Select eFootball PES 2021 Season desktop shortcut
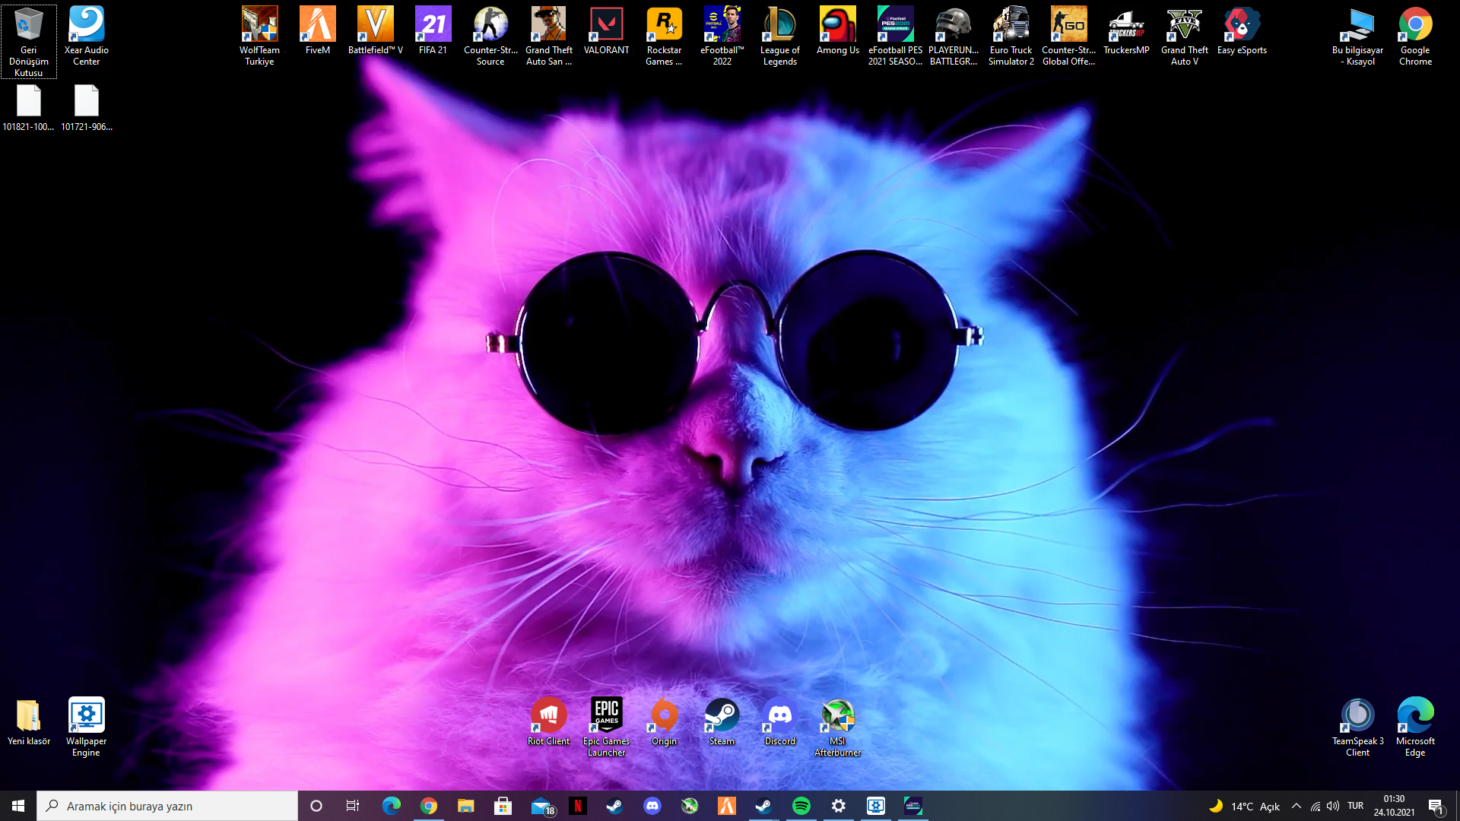This screenshot has width=1460, height=821. [895, 36]
